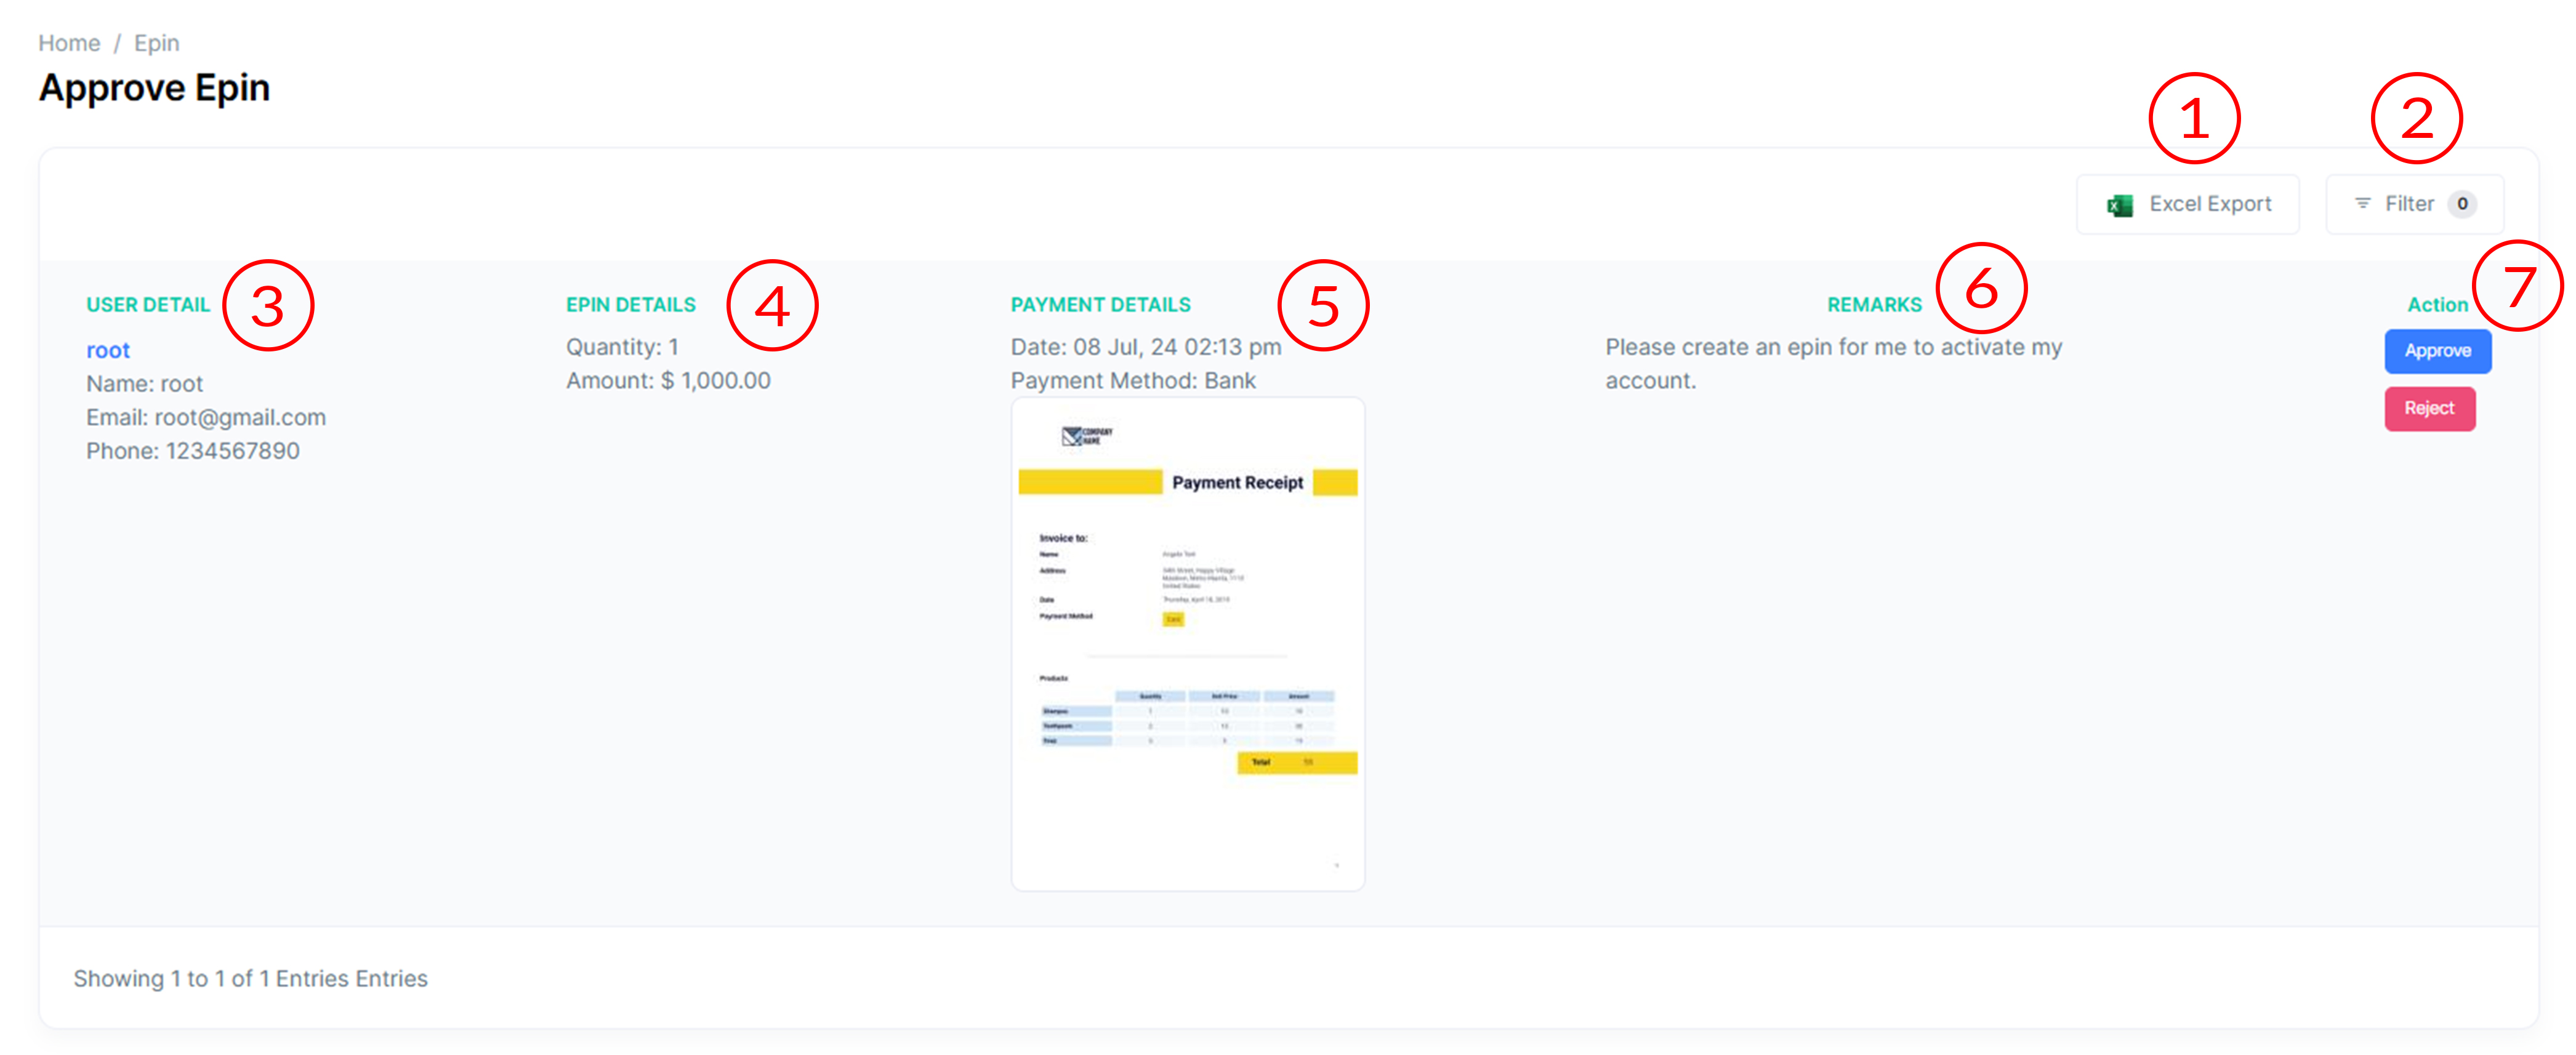Open the root user profile link
Image resolution: width=2576 pixels, height=1055 pixels.
[107, 349]
